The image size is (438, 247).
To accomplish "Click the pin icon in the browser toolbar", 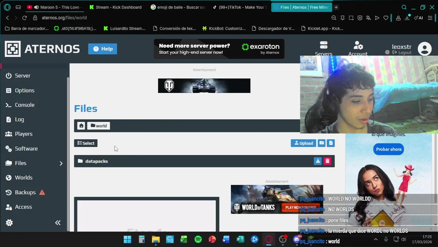I will [x=342, y=18].
